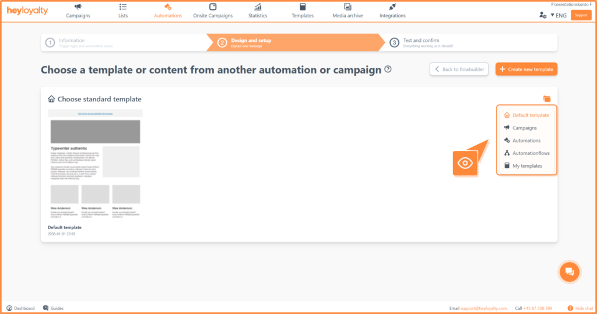Image resolution: width=597 pixels, height=314 pixels.
Task: Select Automationflows in the folder menu
Action: pyautogui.click(x=530, y=153)
